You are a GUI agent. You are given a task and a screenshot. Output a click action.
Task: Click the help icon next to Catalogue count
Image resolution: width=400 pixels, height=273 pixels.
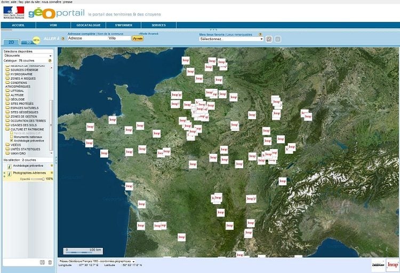[x=50, y=61]
